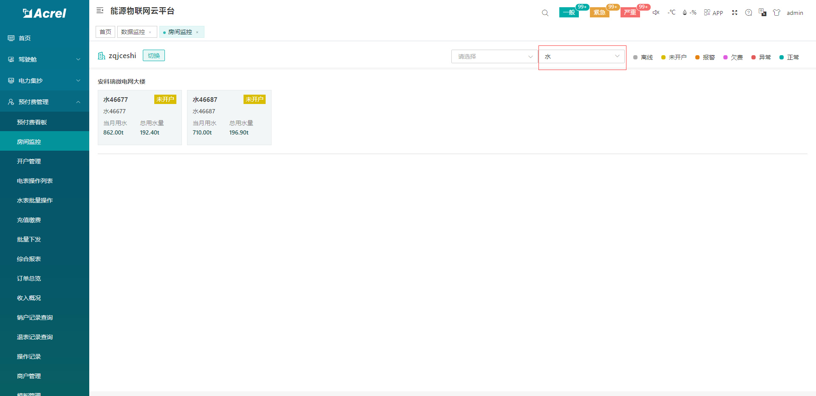Open the help question mark icon
This screenshot has height=396, width=816.
click(x=748, y=13)
